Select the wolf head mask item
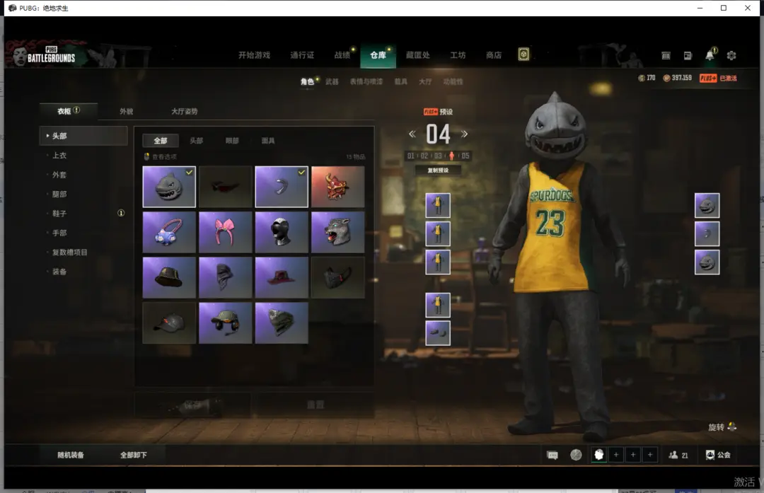Image resolution: width=764 pixels, height=493 pixels. coord(337,232)
